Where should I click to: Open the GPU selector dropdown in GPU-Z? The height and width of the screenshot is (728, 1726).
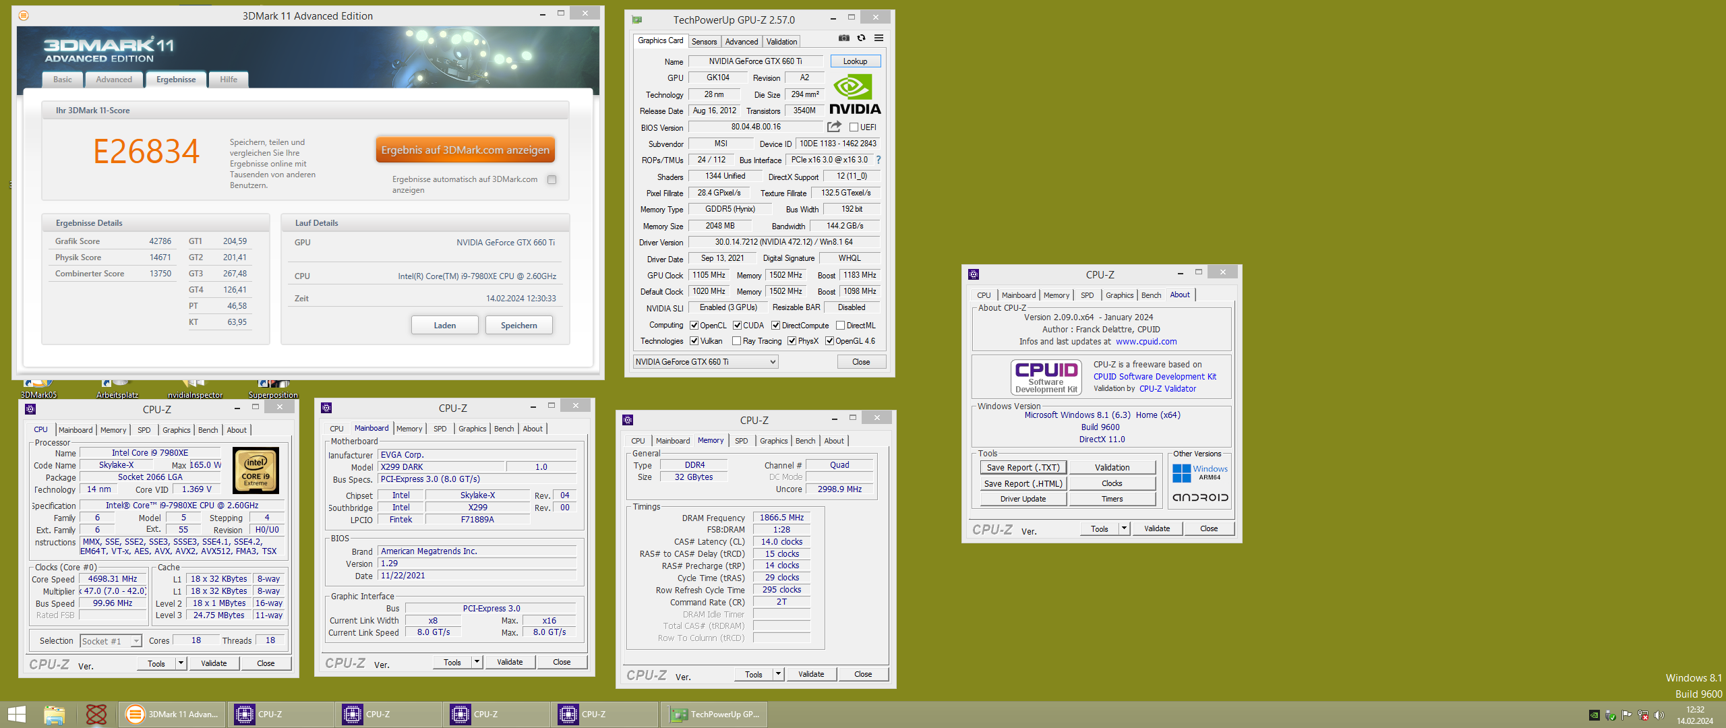click(705, 362)
